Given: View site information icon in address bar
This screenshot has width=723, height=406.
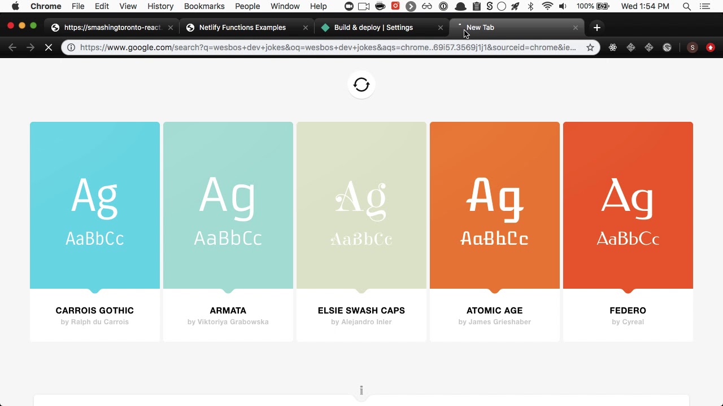Looking at the screenshot, I should (71, 47).
